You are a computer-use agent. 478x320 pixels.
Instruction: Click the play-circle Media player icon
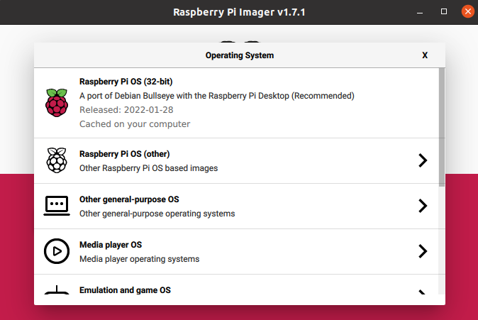pyautogui.click(x=57, y=251)
